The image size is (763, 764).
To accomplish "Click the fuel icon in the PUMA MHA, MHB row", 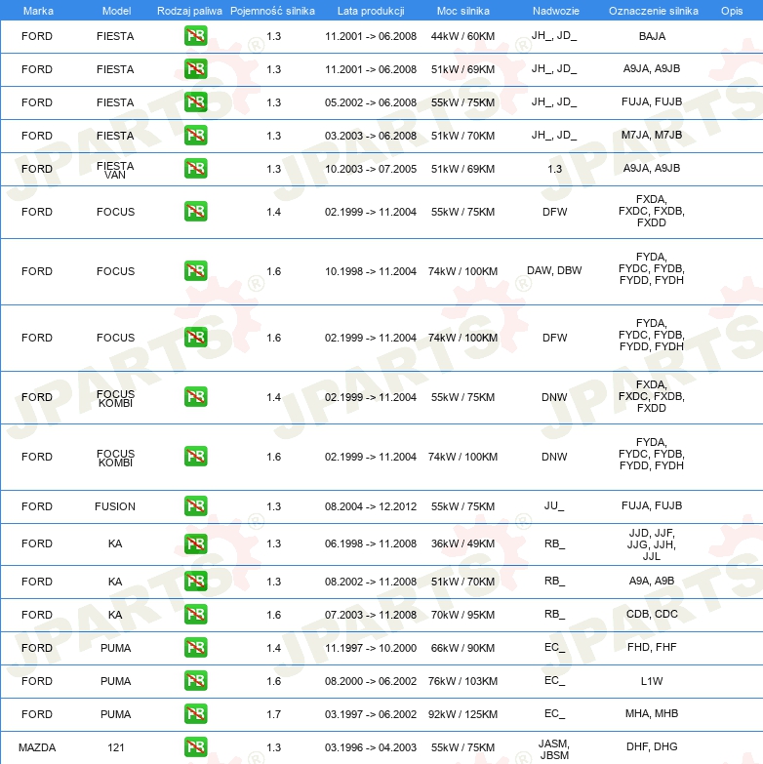I will 196,713.
